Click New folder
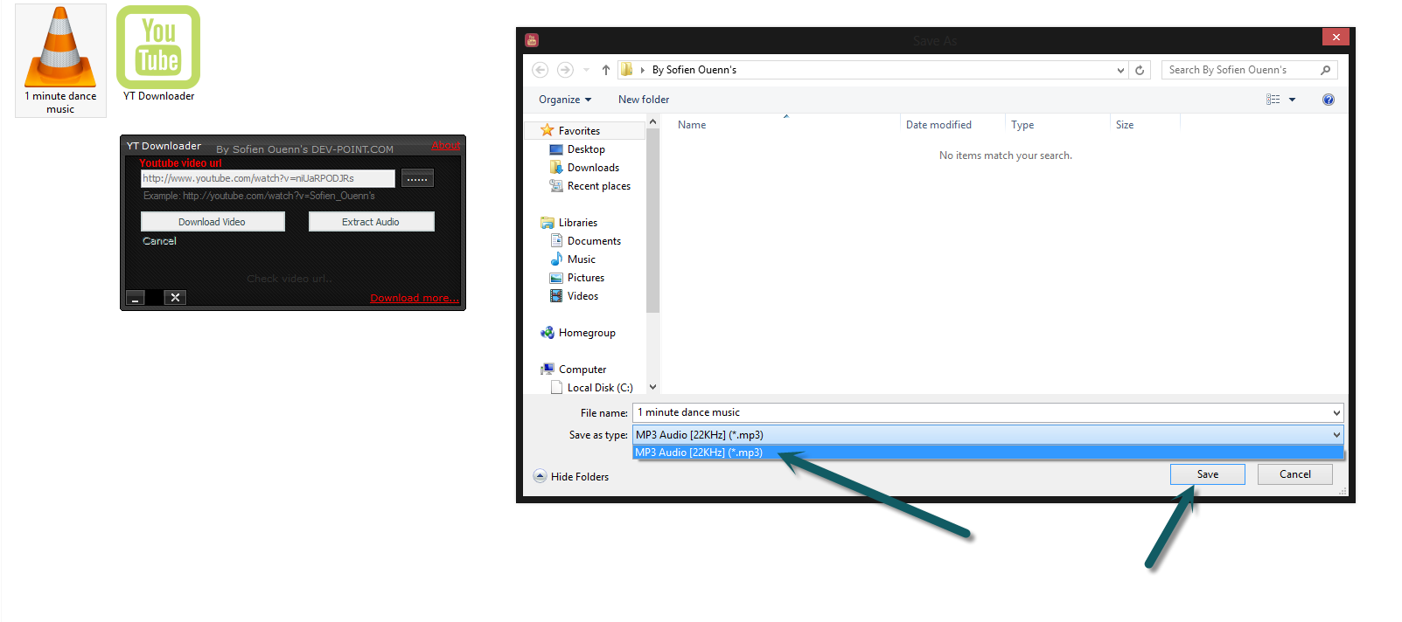Screen dimensions: 1402x622 pyautogui.click(x=644, y=100)
